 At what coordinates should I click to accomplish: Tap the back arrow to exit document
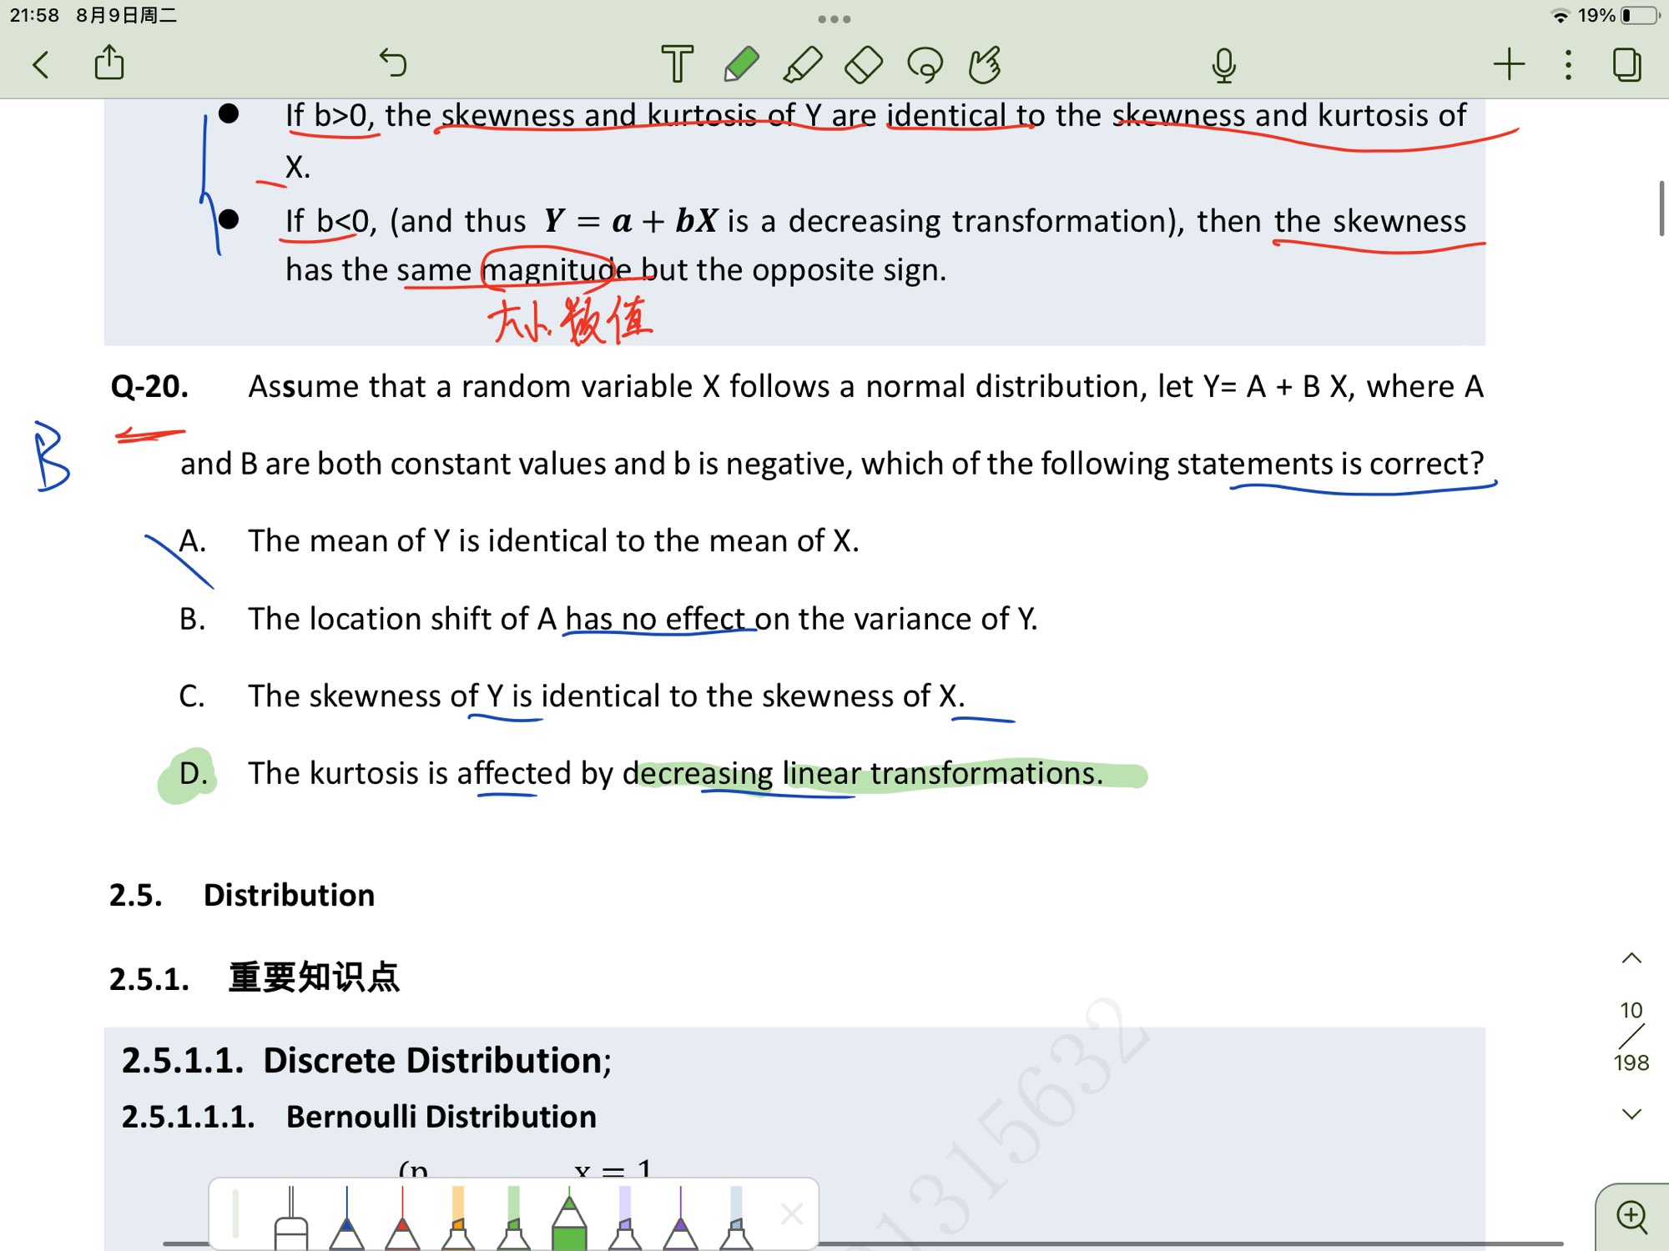click(40, 64)
